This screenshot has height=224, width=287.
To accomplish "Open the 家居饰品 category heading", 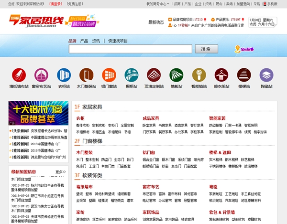I will pos(151,213).
